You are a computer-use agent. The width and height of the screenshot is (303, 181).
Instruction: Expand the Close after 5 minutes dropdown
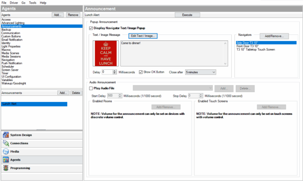tap(200, 72)
